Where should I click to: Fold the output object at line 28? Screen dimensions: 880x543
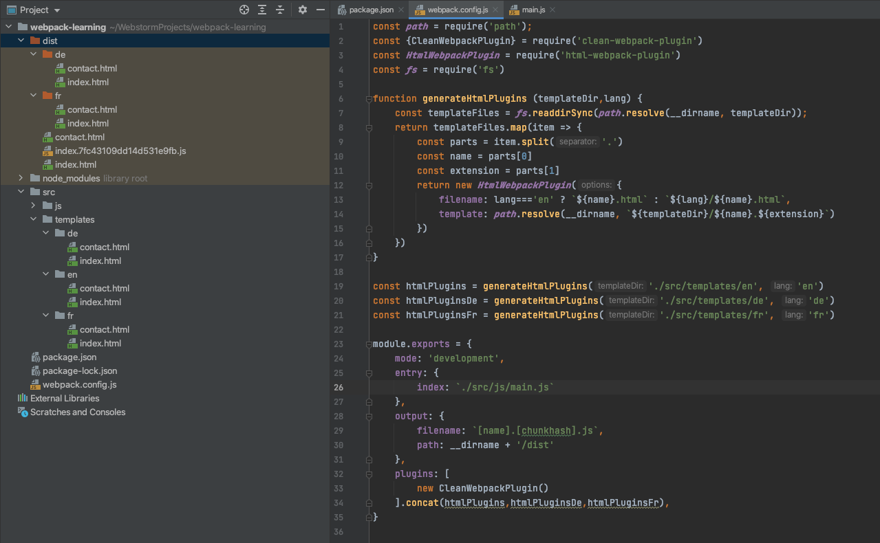click(x=369, y=417)
